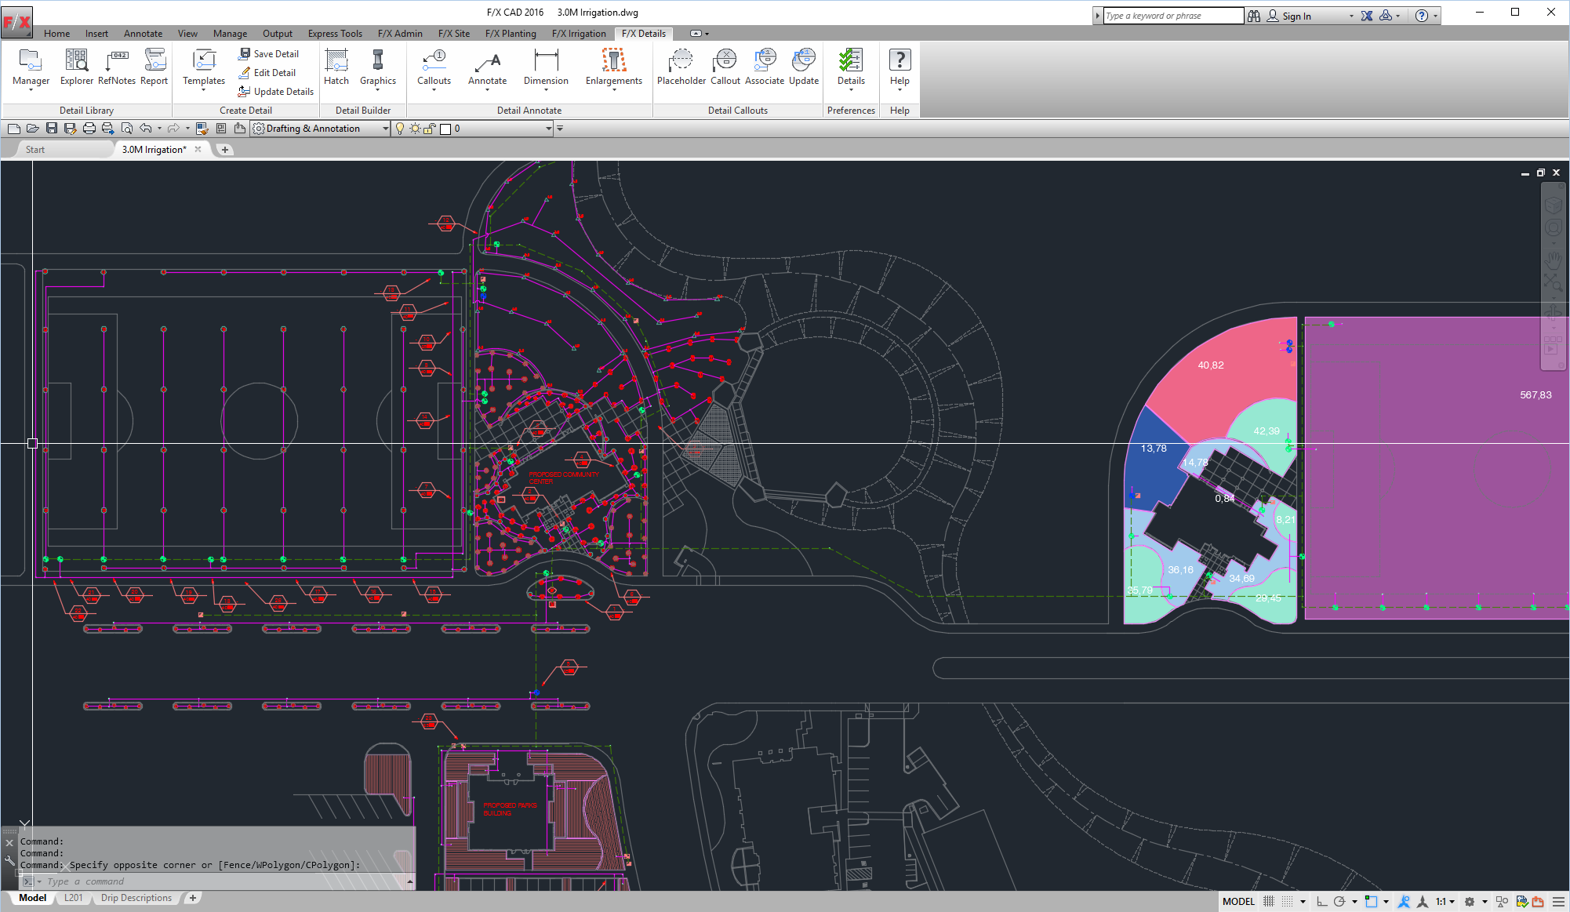Click the keyword search input field
This screenshot has width=1570, height=912.
pyautogui.click(x=1172, y=16)
